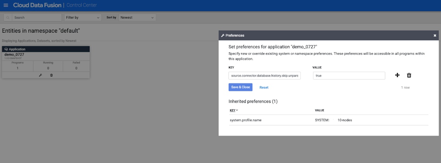Focus the Search text box
Screen dimensions: 441x163
[x=36, y=18]
